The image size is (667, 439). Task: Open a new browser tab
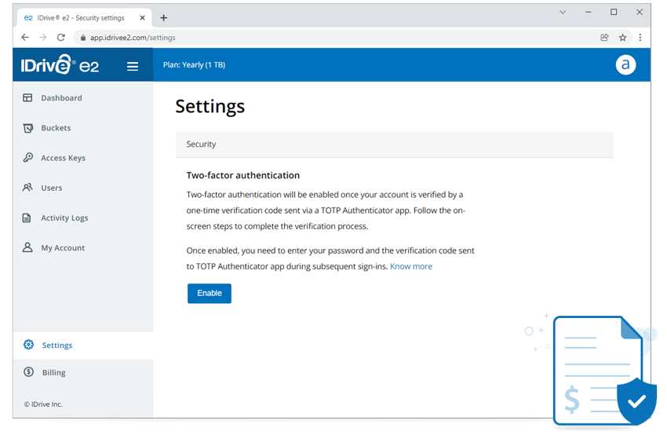pyautogui.click(x=164, y=18)
